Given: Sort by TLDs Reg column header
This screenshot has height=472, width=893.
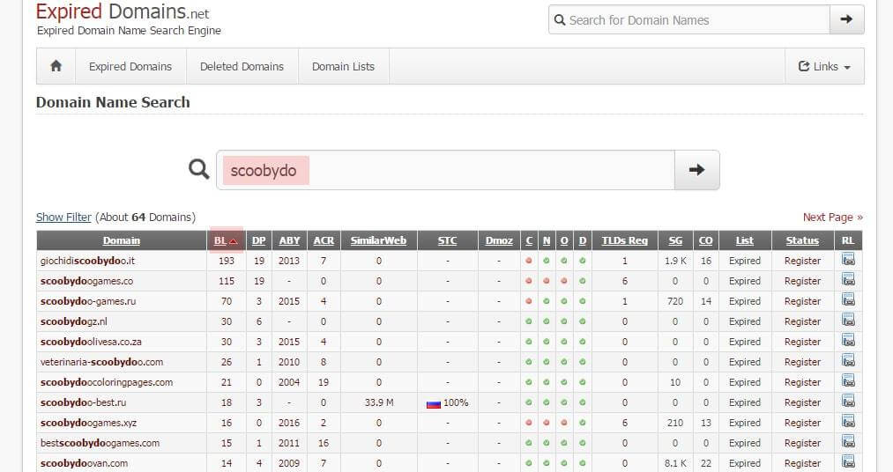Looking at the screenshot, I should click(x=625, y=240).
